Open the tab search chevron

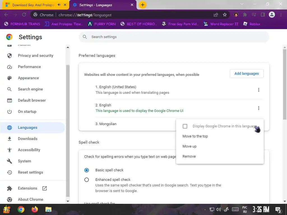click(x=242, y=4)
